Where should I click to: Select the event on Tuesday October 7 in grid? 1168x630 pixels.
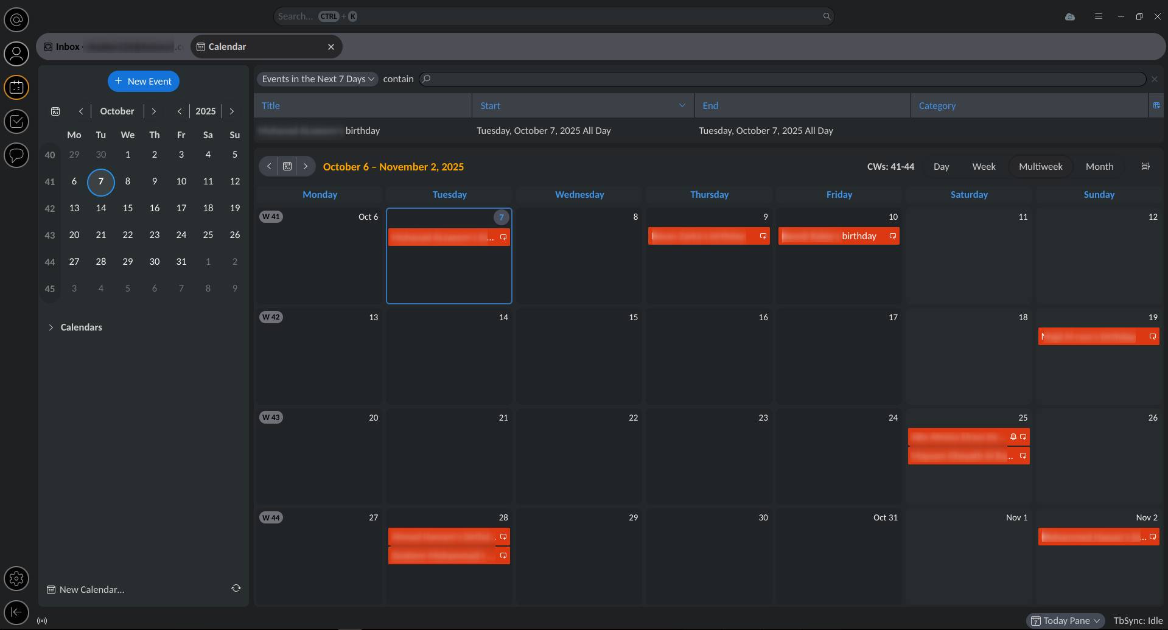(449, 237)
